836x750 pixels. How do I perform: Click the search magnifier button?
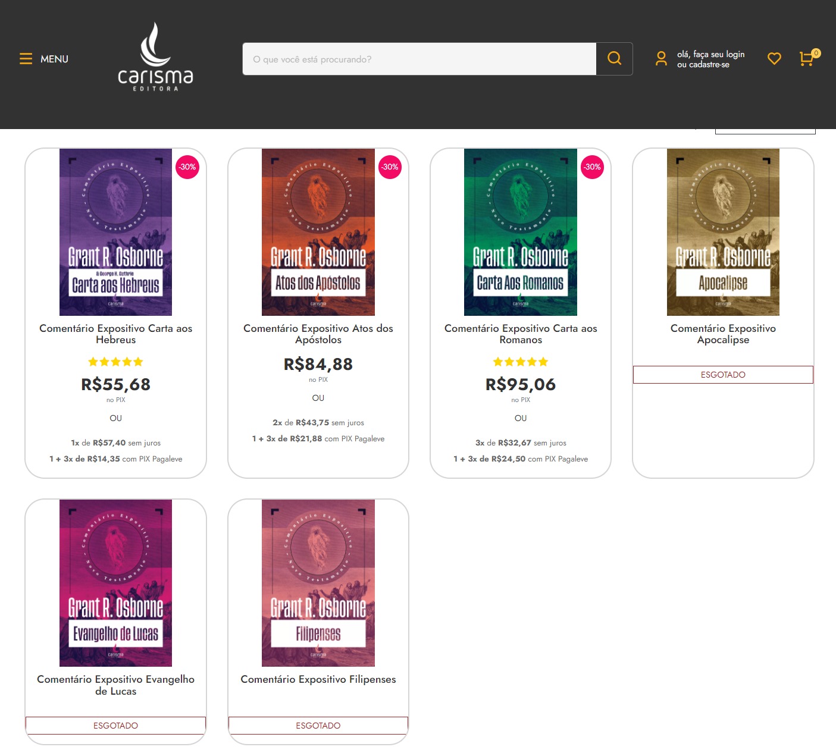pos(614,59)
